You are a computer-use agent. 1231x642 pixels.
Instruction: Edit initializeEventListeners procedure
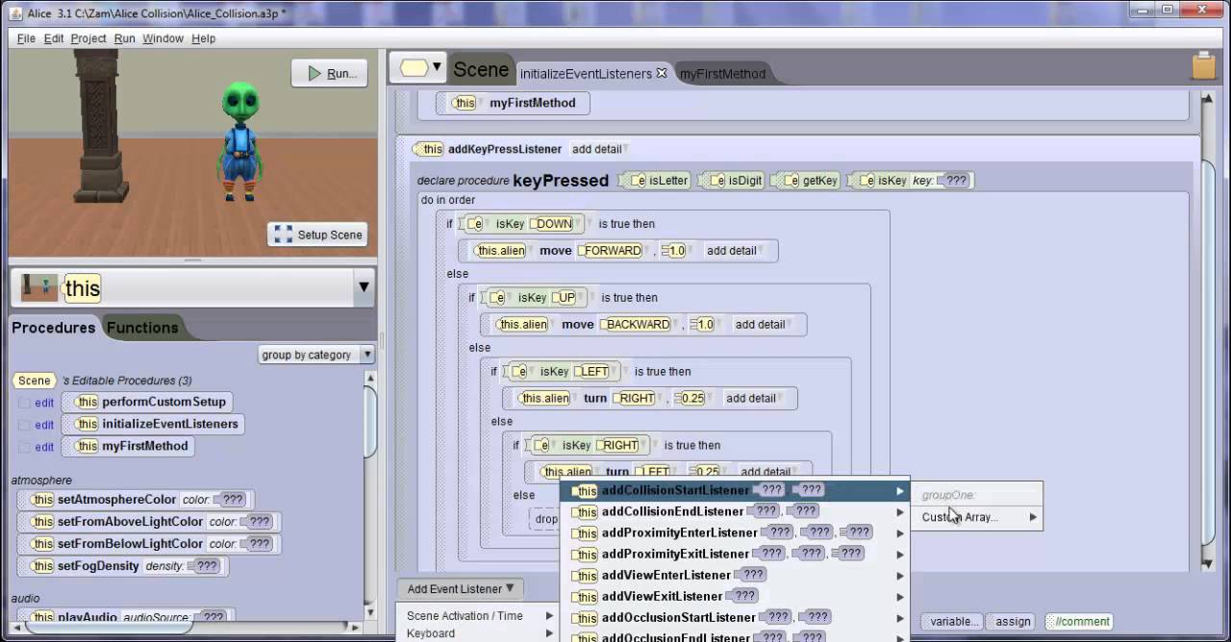pyautogui.click(x=44, y=425)
